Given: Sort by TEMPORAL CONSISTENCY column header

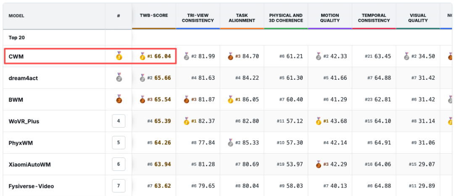Looking at the screenshot, I should [374, 18].
